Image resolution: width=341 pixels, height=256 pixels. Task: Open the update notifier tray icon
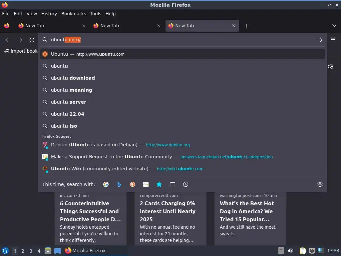click(x=320, y=250)
